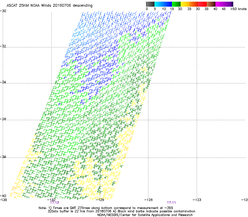Click the yellow 20-25 knots color segment
The image size is (248, 217).
pos(185,4)
